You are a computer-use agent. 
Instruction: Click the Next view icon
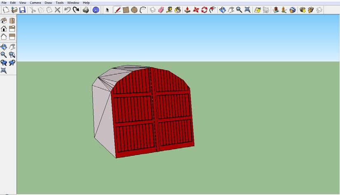pos(12,63)
